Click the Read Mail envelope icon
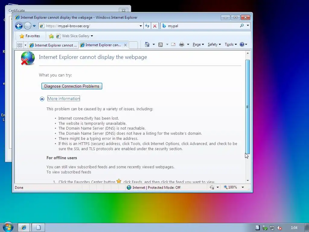The width and height of the screenshot is (309, 232). pos(173,44)
